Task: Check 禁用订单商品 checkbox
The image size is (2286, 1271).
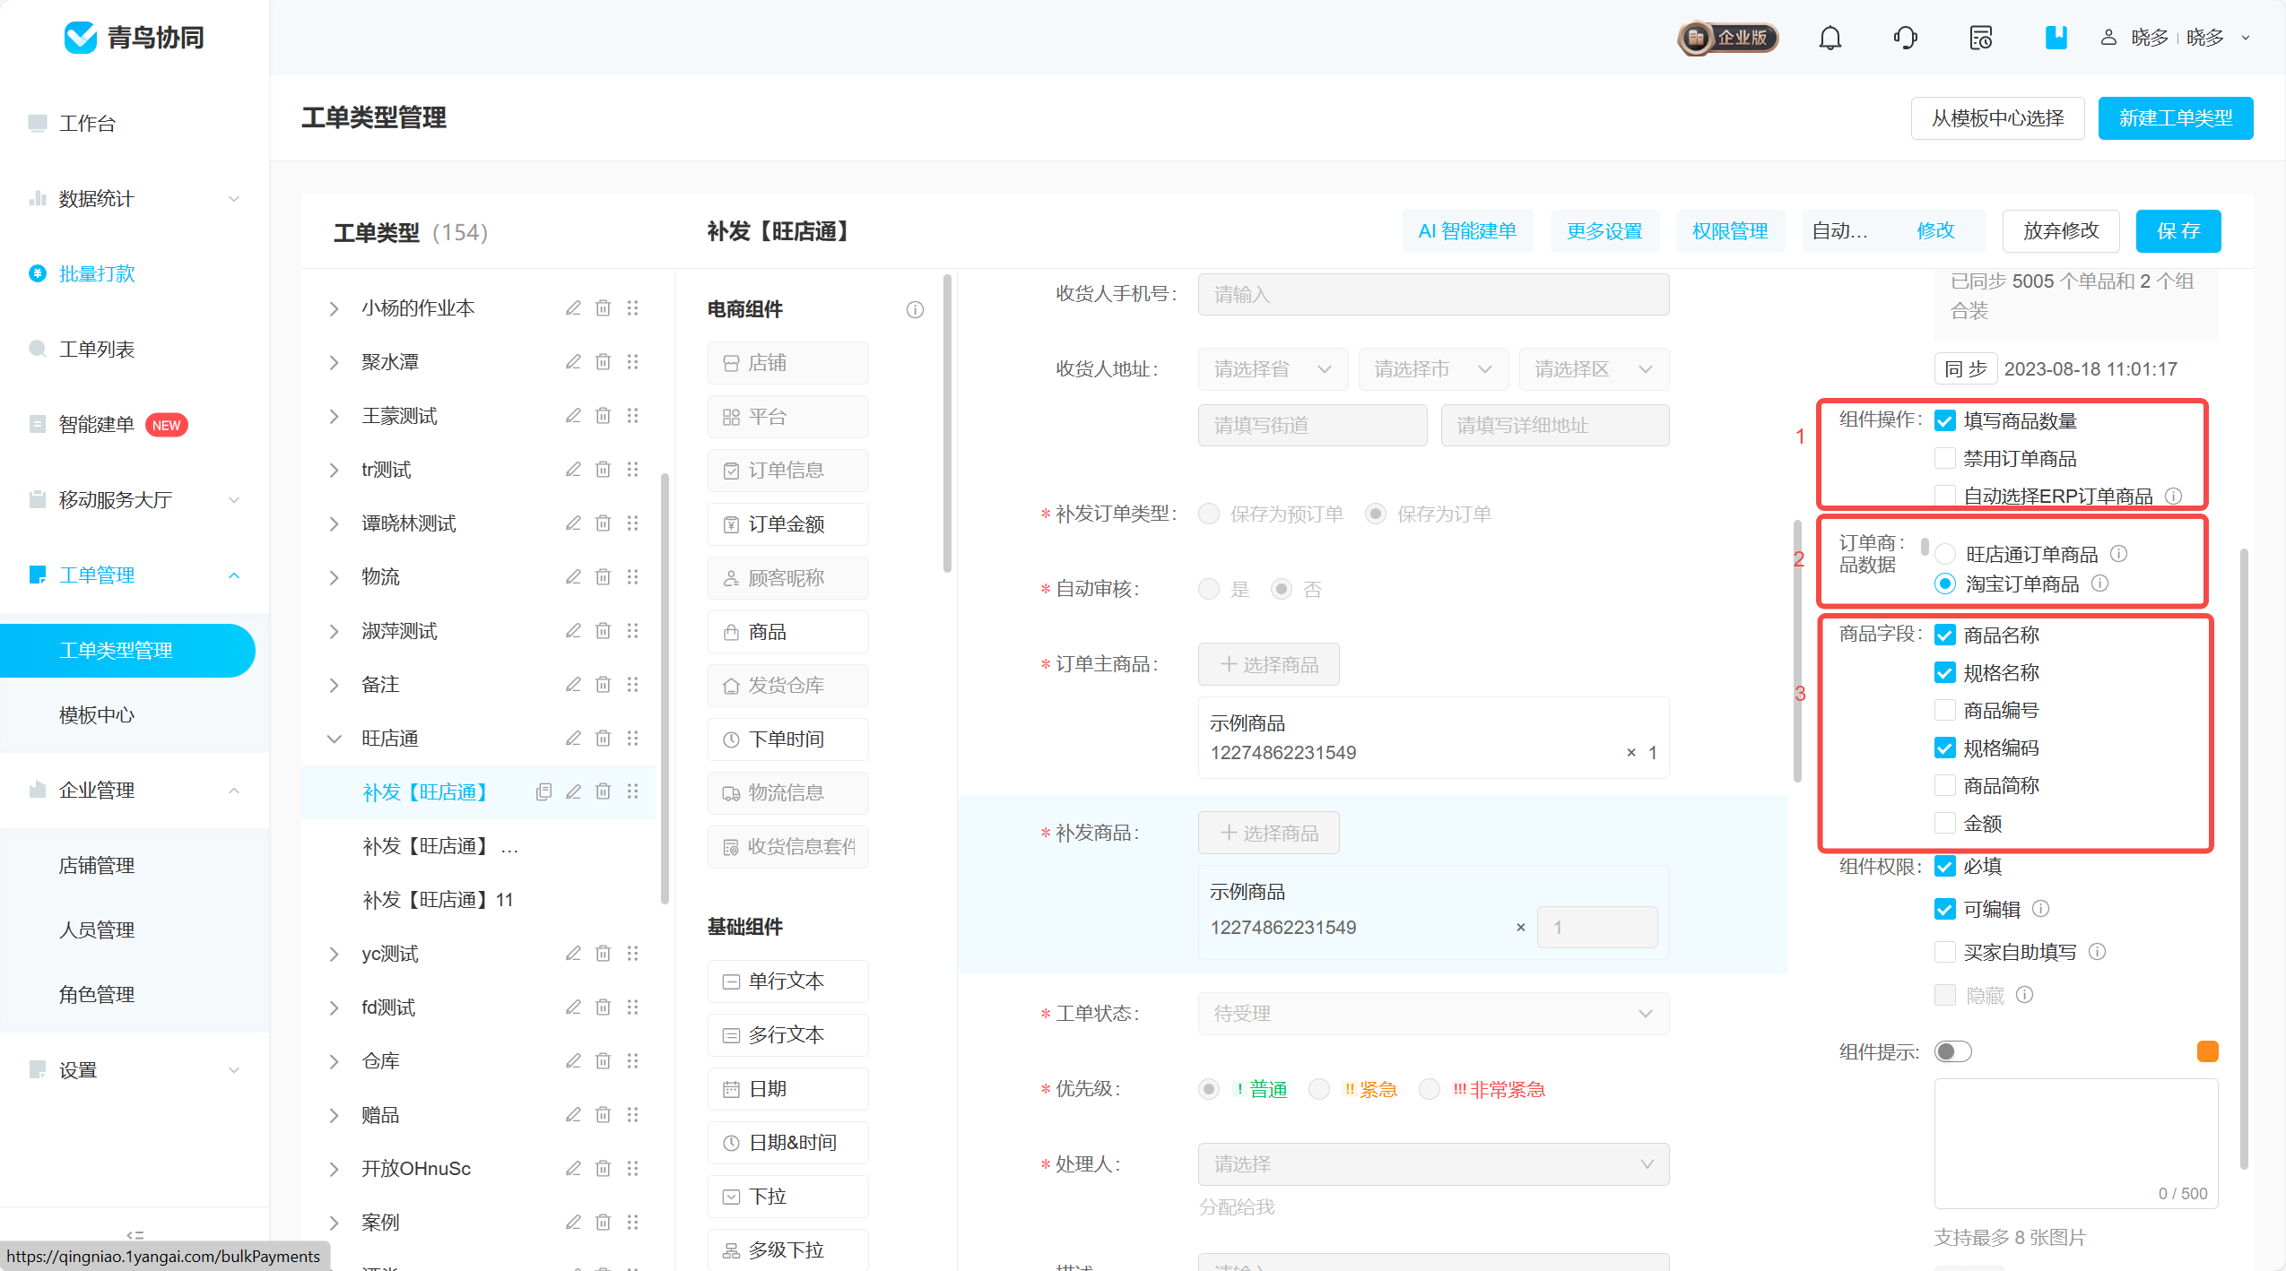Action: (1944, 459)
